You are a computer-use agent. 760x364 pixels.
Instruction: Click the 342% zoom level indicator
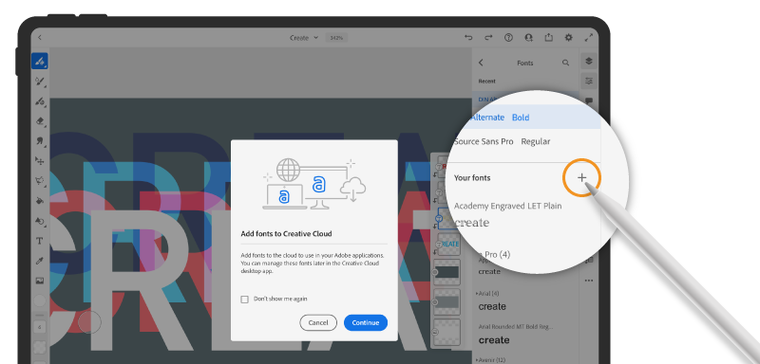(x=336, y=38)
